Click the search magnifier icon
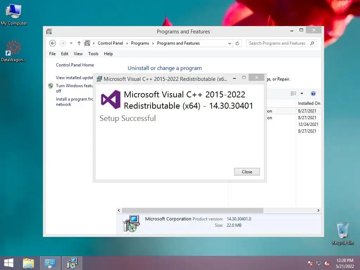 tap(312, 43)
